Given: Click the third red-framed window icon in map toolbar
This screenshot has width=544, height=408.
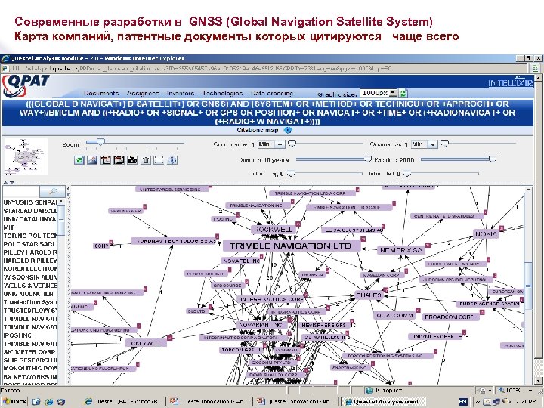Looking at the screenshot, I should [x=106, y=160].
